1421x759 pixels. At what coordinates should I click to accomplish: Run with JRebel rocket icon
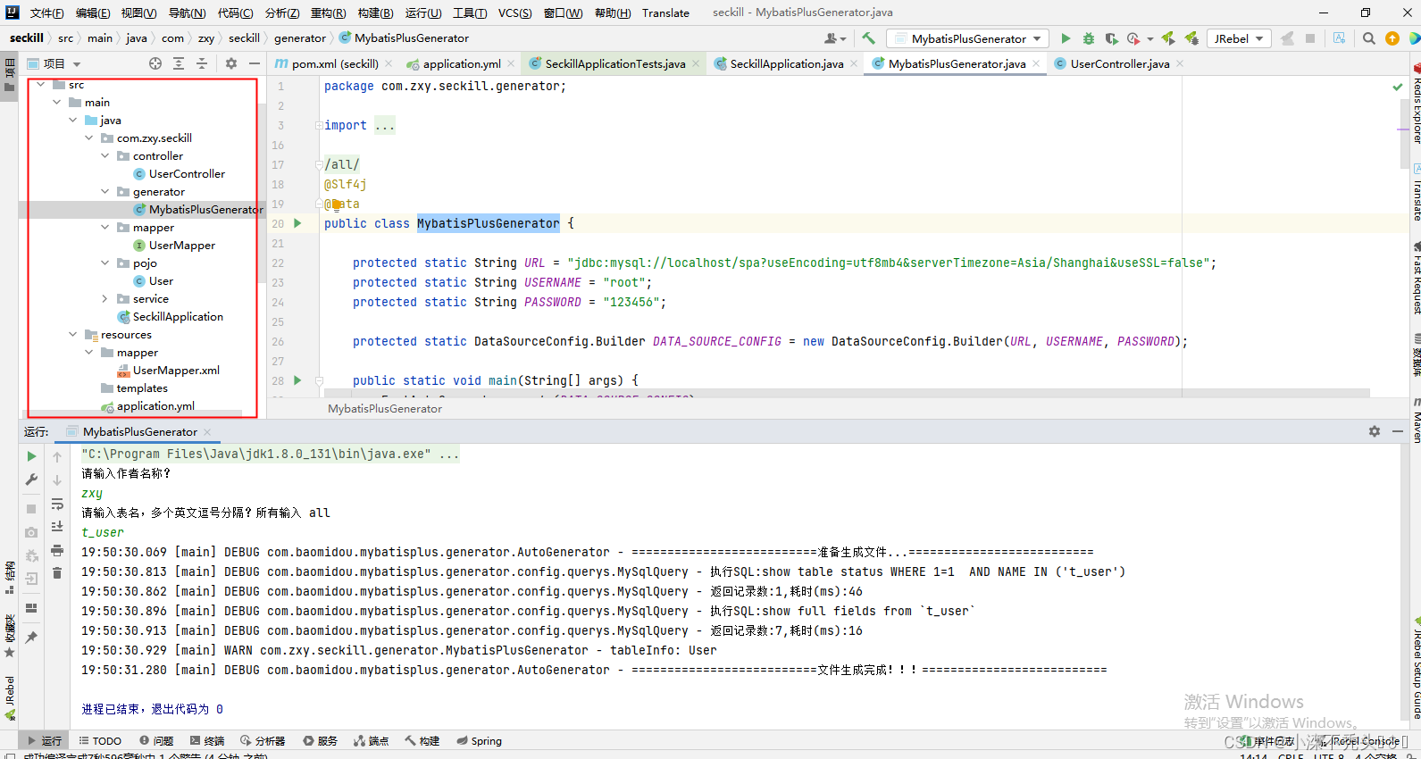coord(1168,38)
